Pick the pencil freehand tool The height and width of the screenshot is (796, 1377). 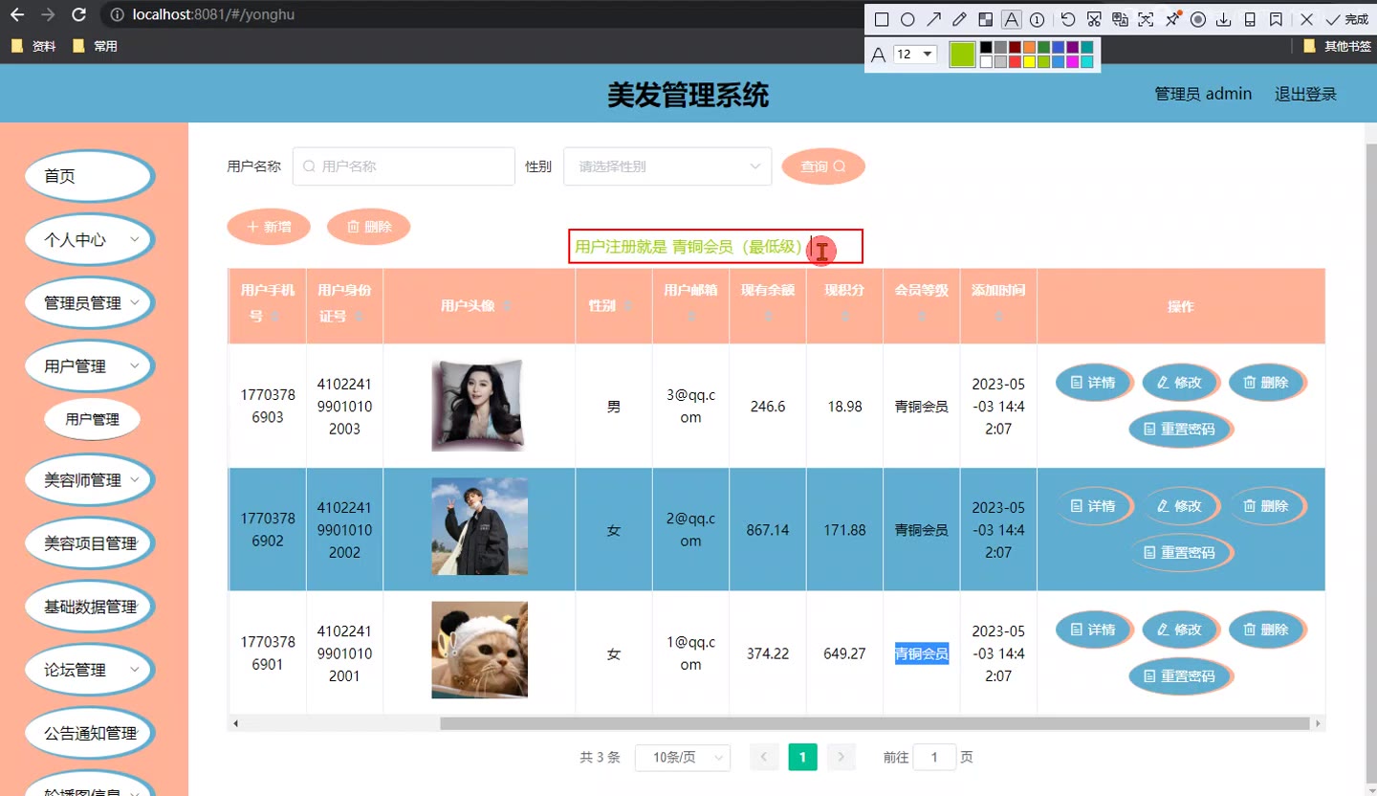click(x=959, y=19)
